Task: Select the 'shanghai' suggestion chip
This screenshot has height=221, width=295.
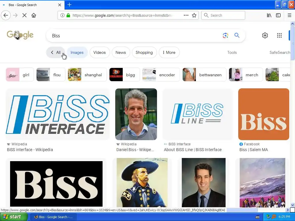Action: [x=87, y=75]
